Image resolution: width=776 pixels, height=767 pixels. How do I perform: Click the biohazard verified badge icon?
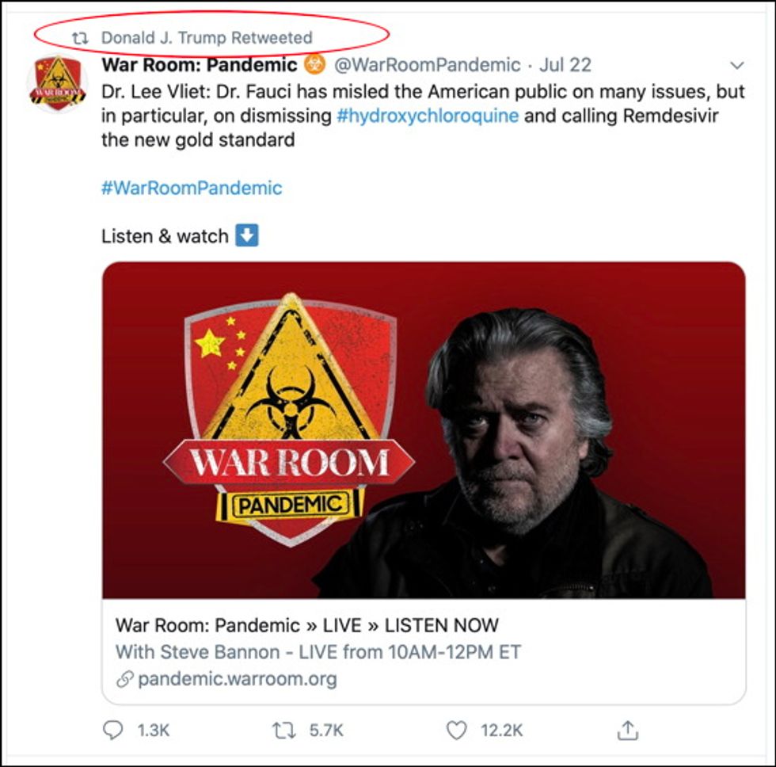[314, 65]
